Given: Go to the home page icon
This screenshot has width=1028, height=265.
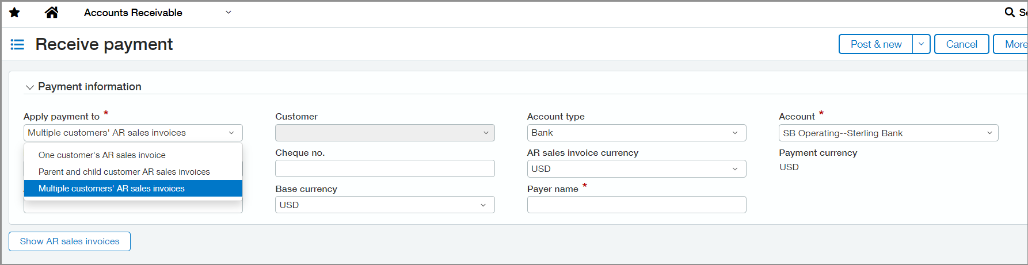Looking at the screenshot, I should (51, 13).
